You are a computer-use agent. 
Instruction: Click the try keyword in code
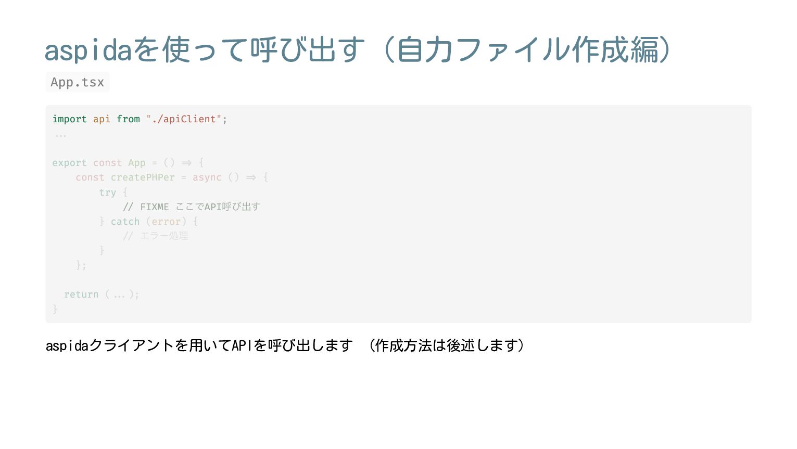108,193
